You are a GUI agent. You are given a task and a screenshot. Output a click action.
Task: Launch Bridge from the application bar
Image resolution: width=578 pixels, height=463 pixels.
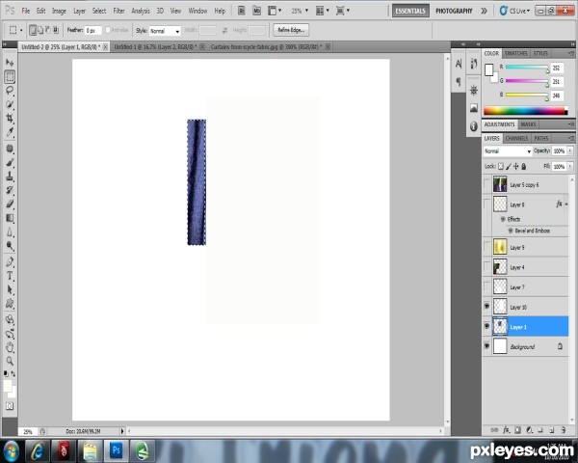pos(241,11)
